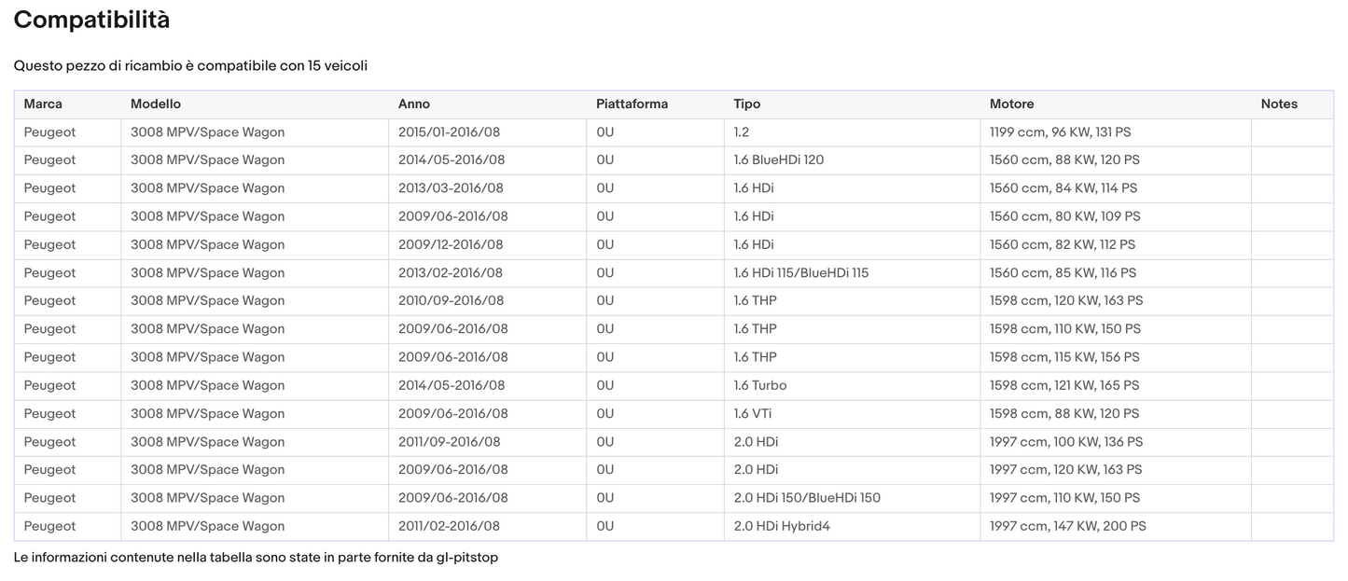The width and height of the screenshot is (1348, 581).
Task: Select the Tipo column header
Action: point(746,104)
